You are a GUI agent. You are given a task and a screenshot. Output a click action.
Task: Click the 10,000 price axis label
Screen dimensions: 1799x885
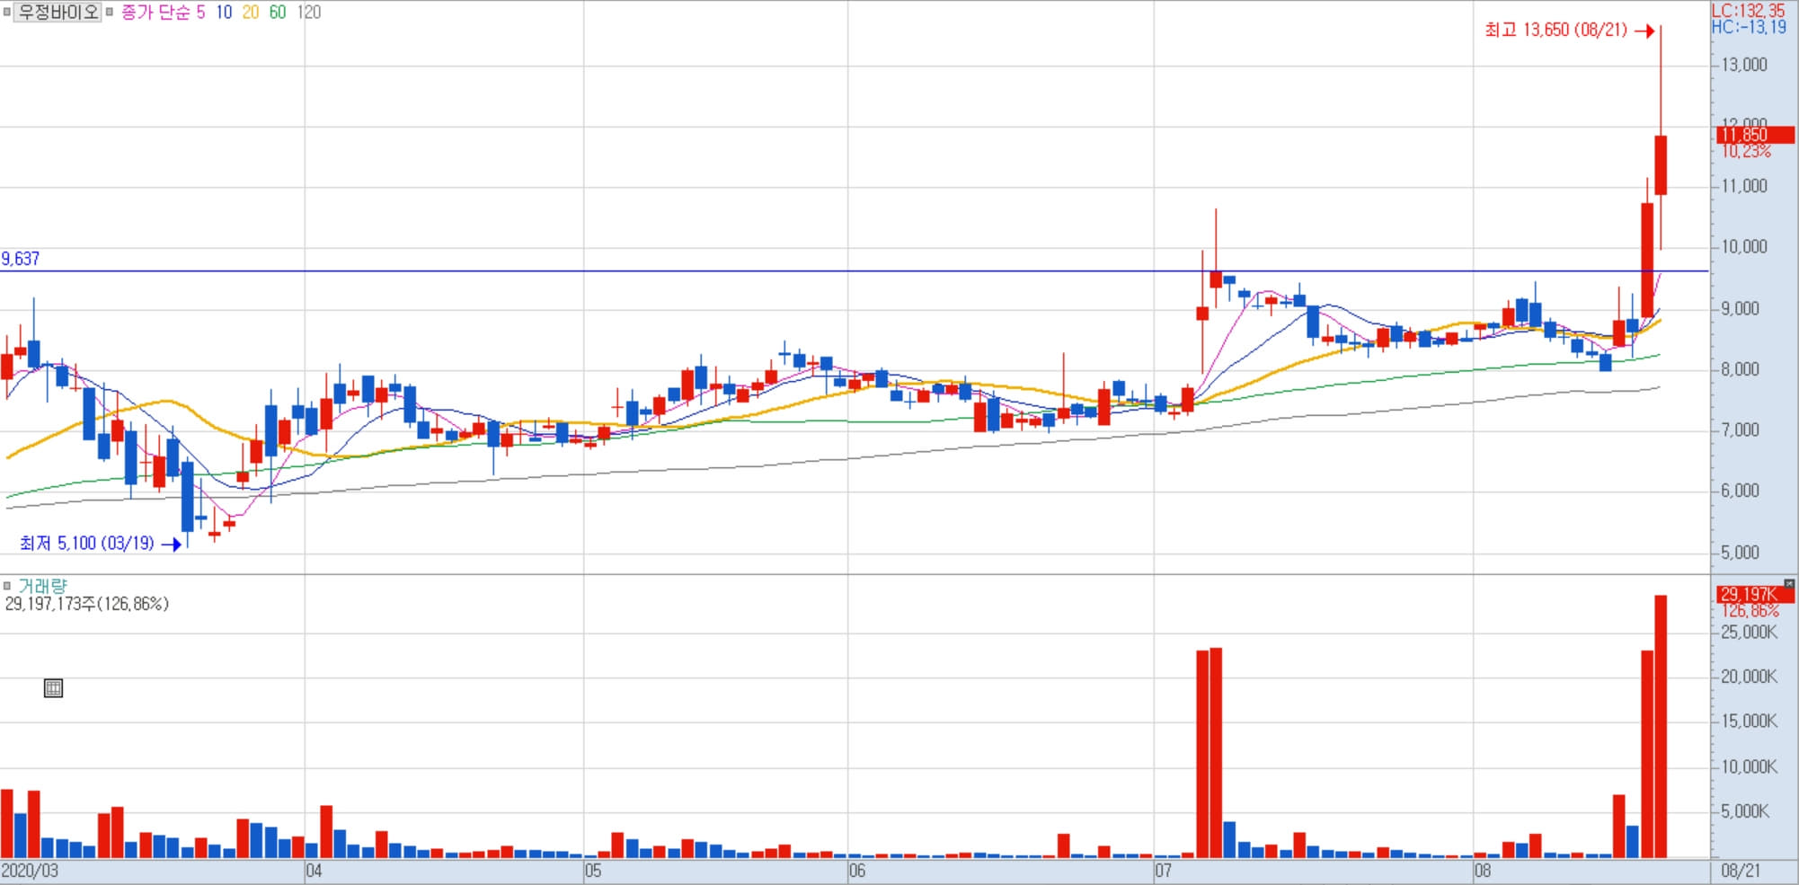(1744, 247)
